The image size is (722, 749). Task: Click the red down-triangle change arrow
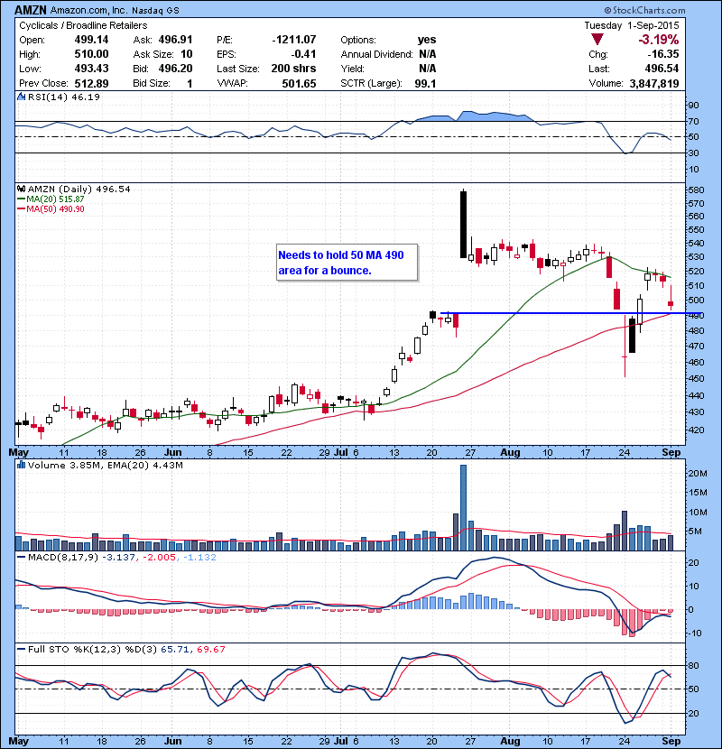click(597, 39)
